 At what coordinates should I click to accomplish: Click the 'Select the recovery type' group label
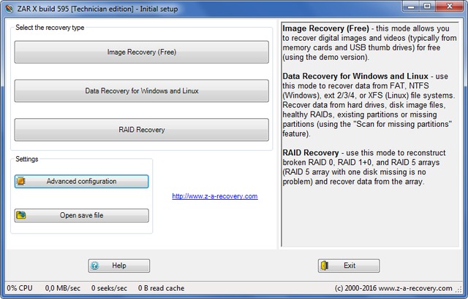(x=50, y=28)
